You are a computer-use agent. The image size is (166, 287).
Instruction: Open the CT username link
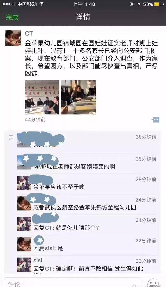(x=29, y=33)
